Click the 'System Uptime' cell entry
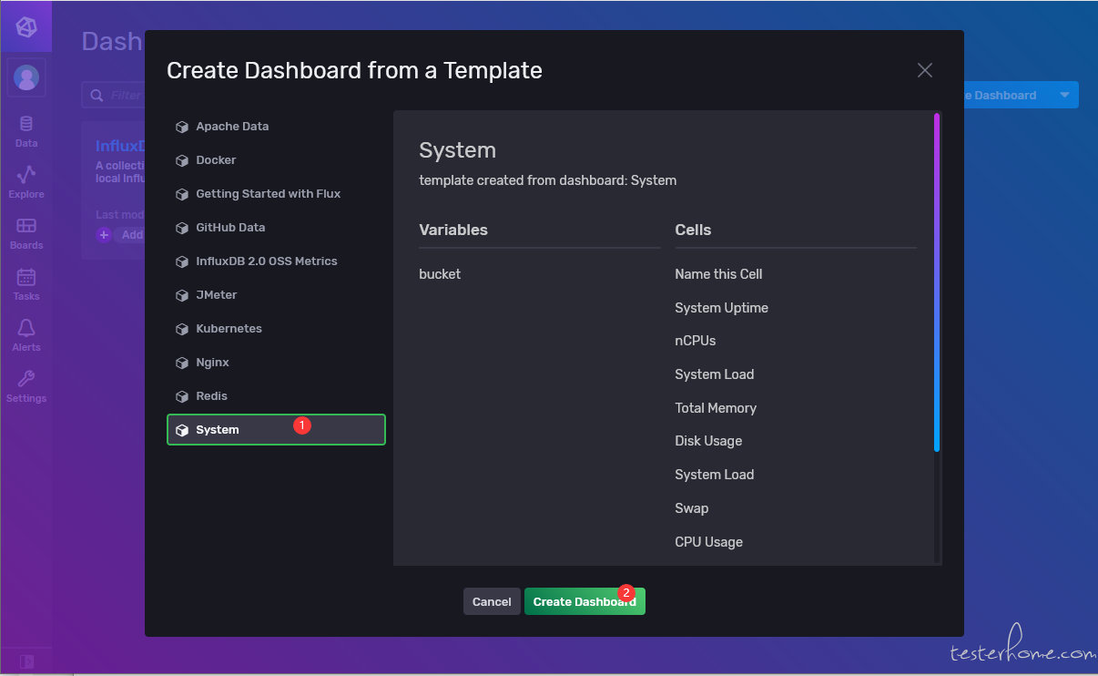This screenshot has width=1098, height=676. pos(721,308)
